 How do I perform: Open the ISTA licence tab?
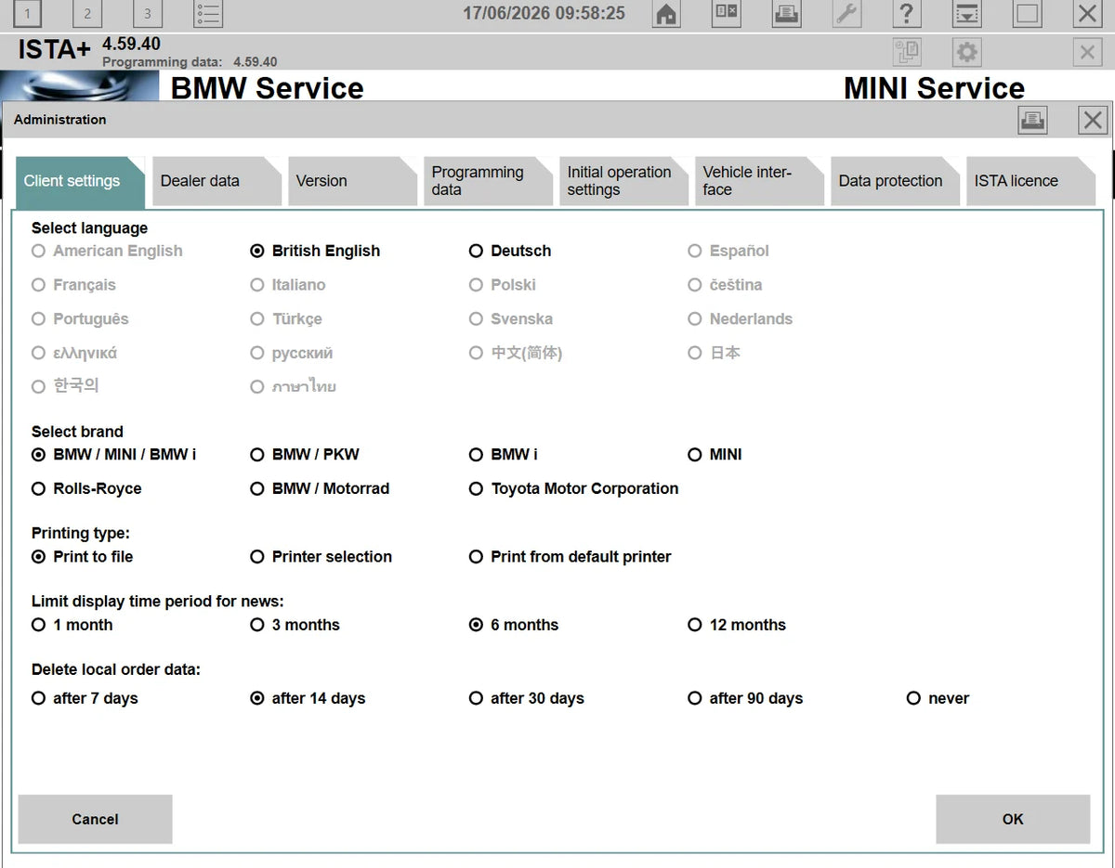[x=1030, y=181]
